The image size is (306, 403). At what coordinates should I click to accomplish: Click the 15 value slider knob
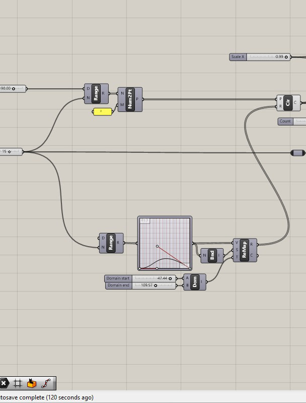(x=10, y=152)
